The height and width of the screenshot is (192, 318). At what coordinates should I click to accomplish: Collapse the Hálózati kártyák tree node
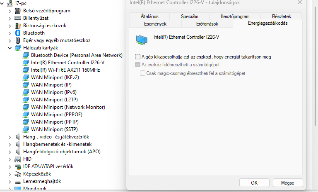tap(10, 48)
